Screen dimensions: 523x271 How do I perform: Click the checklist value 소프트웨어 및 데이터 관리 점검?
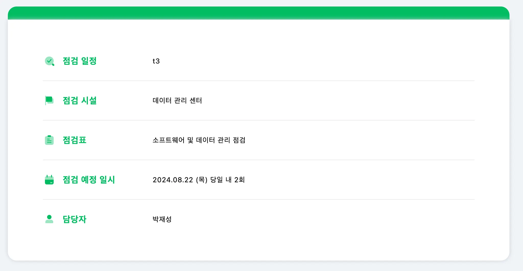199,140
